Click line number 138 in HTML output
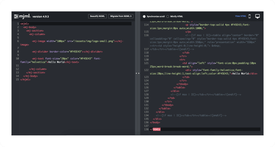Viewport: 275px width, 147px height. click(x=146, y=129)
